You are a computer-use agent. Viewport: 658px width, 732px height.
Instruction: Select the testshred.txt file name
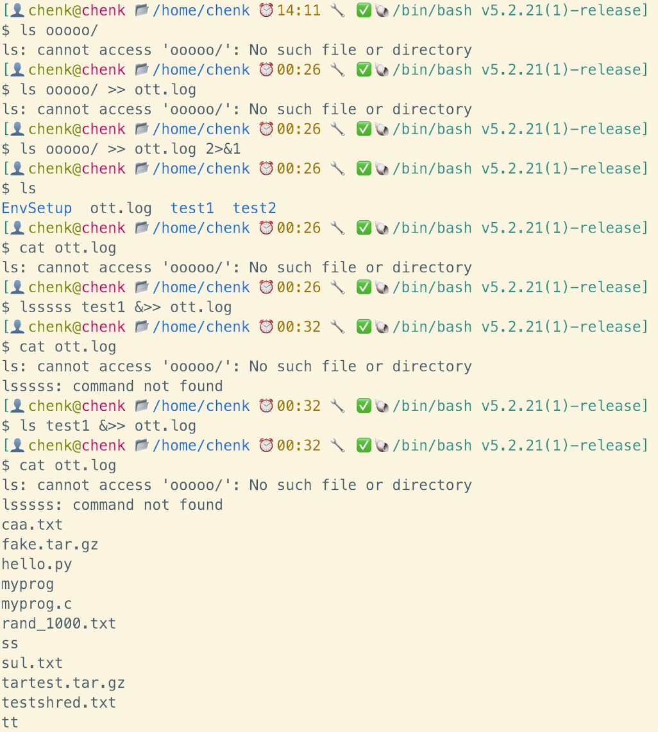59,702
